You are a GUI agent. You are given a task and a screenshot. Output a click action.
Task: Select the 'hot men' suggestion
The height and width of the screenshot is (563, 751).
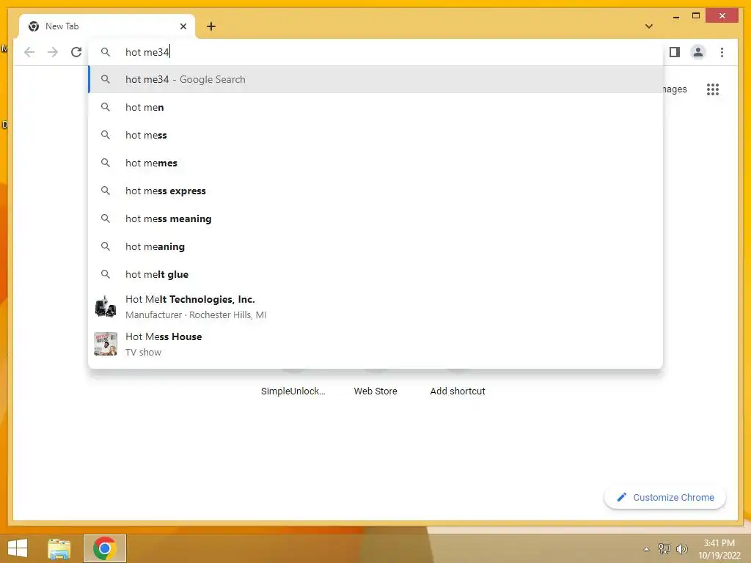pyautogui.click(x=375, y=107)
